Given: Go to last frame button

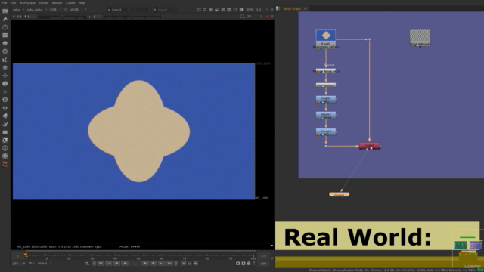Looking at the screenshot, I should pyautogui.click(x=169, y=264).
